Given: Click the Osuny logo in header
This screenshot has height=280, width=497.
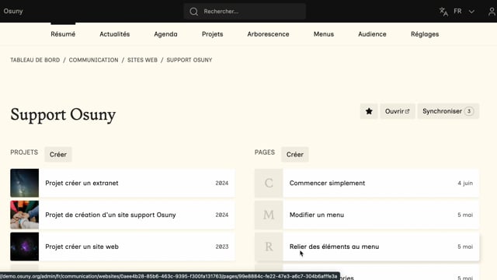Looking at the screenshot, I should coord(13,11).
